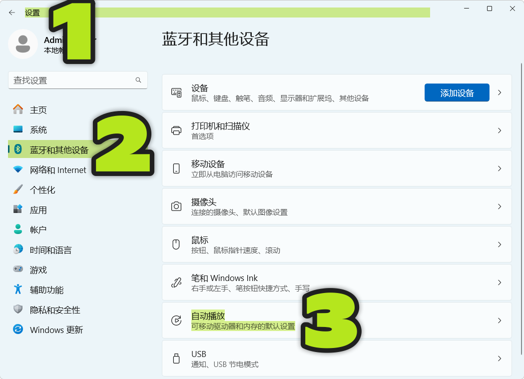Click the Accessibility figure icon

coord(18,289)
